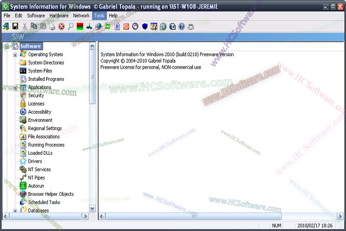Viewport: 346px width, 231px height.
Task: Select the Autorun tree item
Action: coord(36,186)
